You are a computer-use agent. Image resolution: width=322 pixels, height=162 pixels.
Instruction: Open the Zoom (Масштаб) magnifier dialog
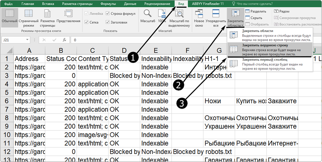(148, 16)
